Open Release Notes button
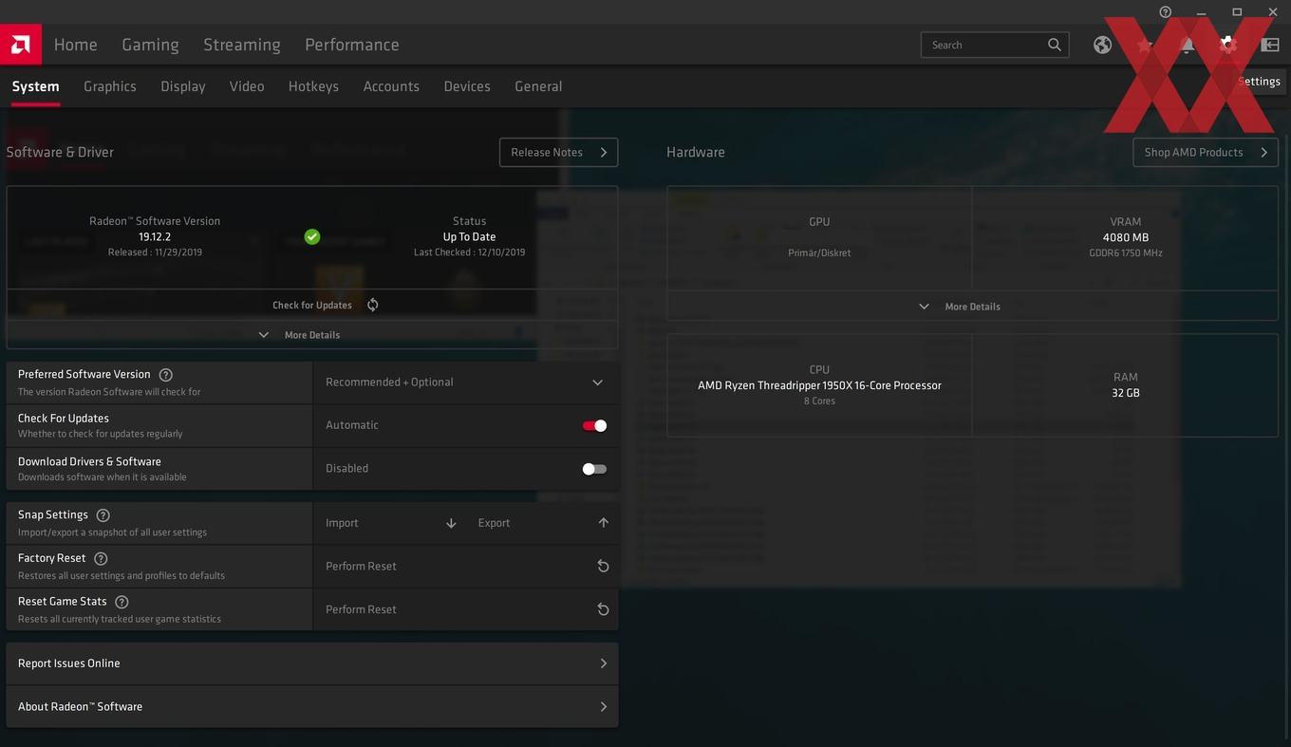The width and height of the screenshot is (1291, 747). [x=559, y=152]
